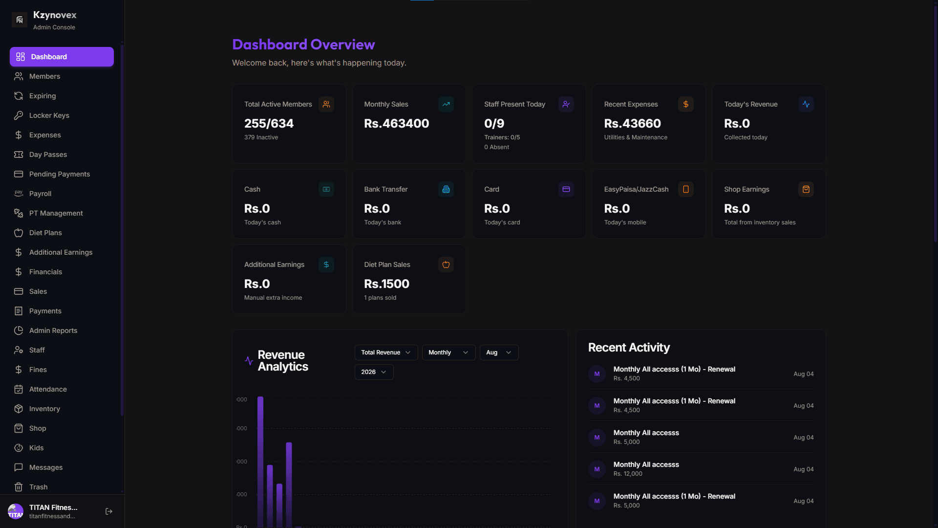The image size is (938, 528).
Task: Click the TITAN Fitness account name
Action: click(53, 507)
